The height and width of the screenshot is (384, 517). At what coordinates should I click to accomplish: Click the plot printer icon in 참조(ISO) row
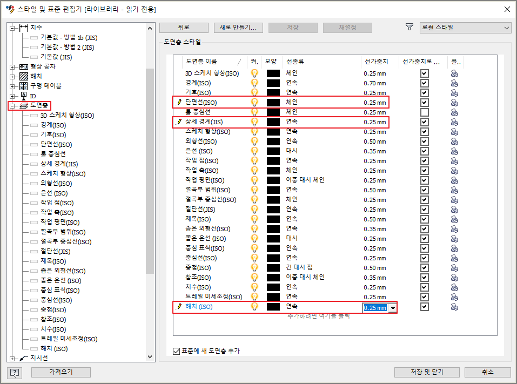[454, 278]
